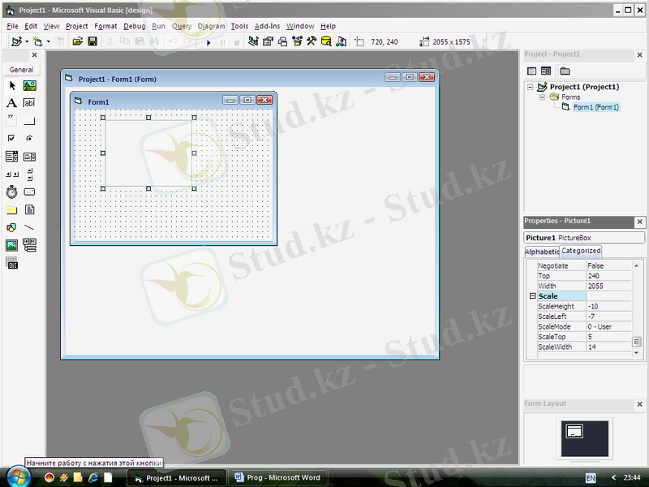Click the ScaleHeight value -10
The width and height of the screenshot is (649, 487).
click(x=608, y=307)
